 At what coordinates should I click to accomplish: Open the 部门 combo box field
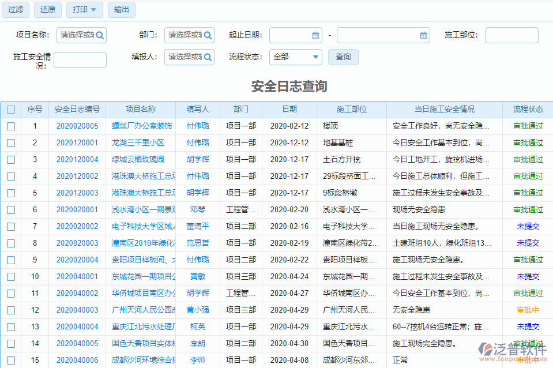tap(187, 35)
